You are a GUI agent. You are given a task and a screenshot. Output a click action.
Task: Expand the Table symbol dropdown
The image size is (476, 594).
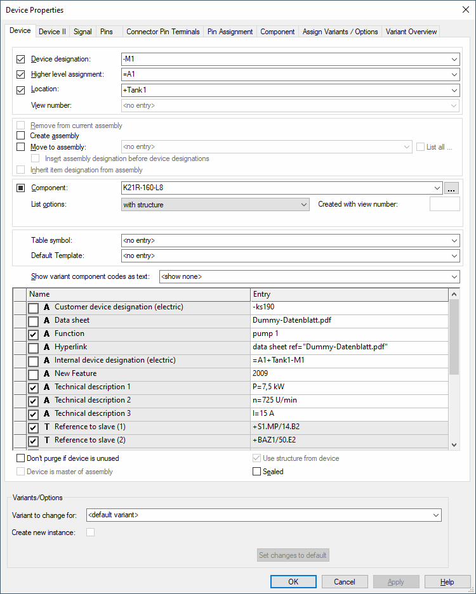(454, 240)
